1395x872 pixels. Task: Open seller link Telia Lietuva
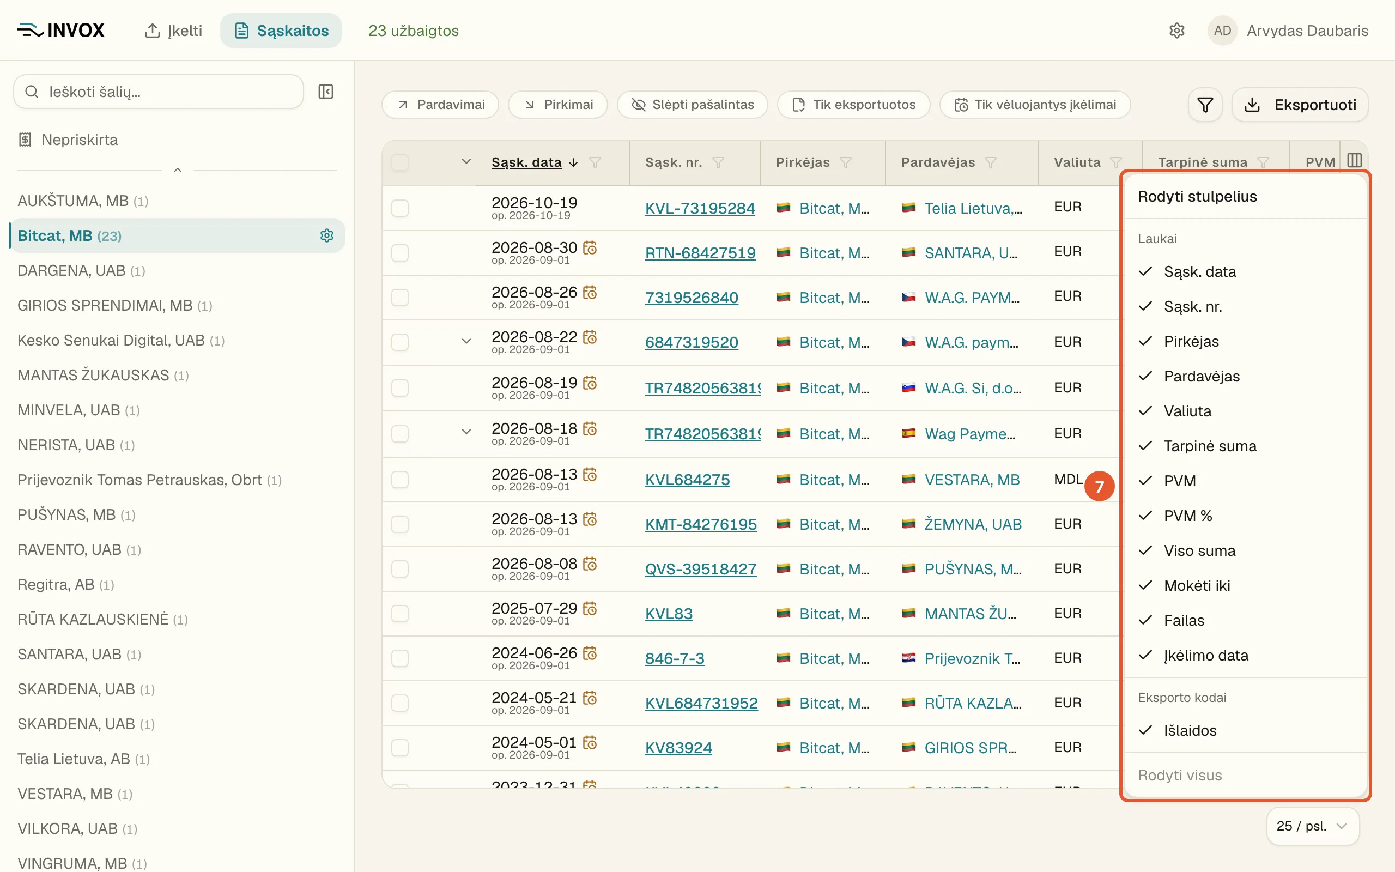pyautogui.click(x=973, y=208)
